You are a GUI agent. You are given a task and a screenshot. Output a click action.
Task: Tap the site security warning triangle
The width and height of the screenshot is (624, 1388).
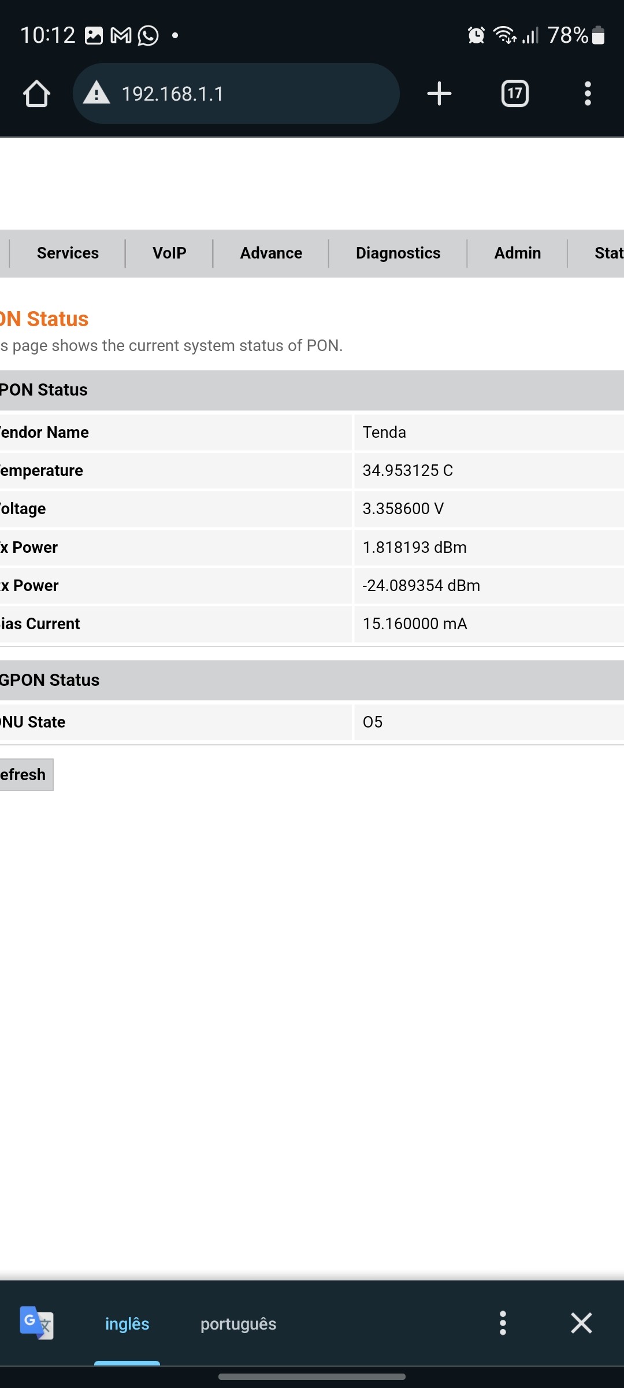96,93
